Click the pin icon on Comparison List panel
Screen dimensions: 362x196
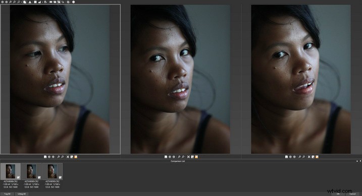pyautogui.click(x=360, y=161)
